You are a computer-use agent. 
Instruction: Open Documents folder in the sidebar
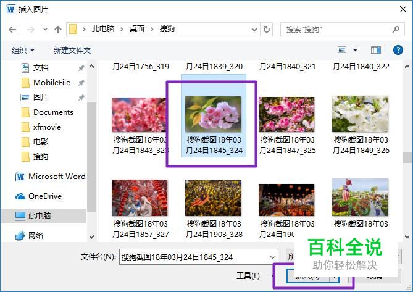[53, 112]
